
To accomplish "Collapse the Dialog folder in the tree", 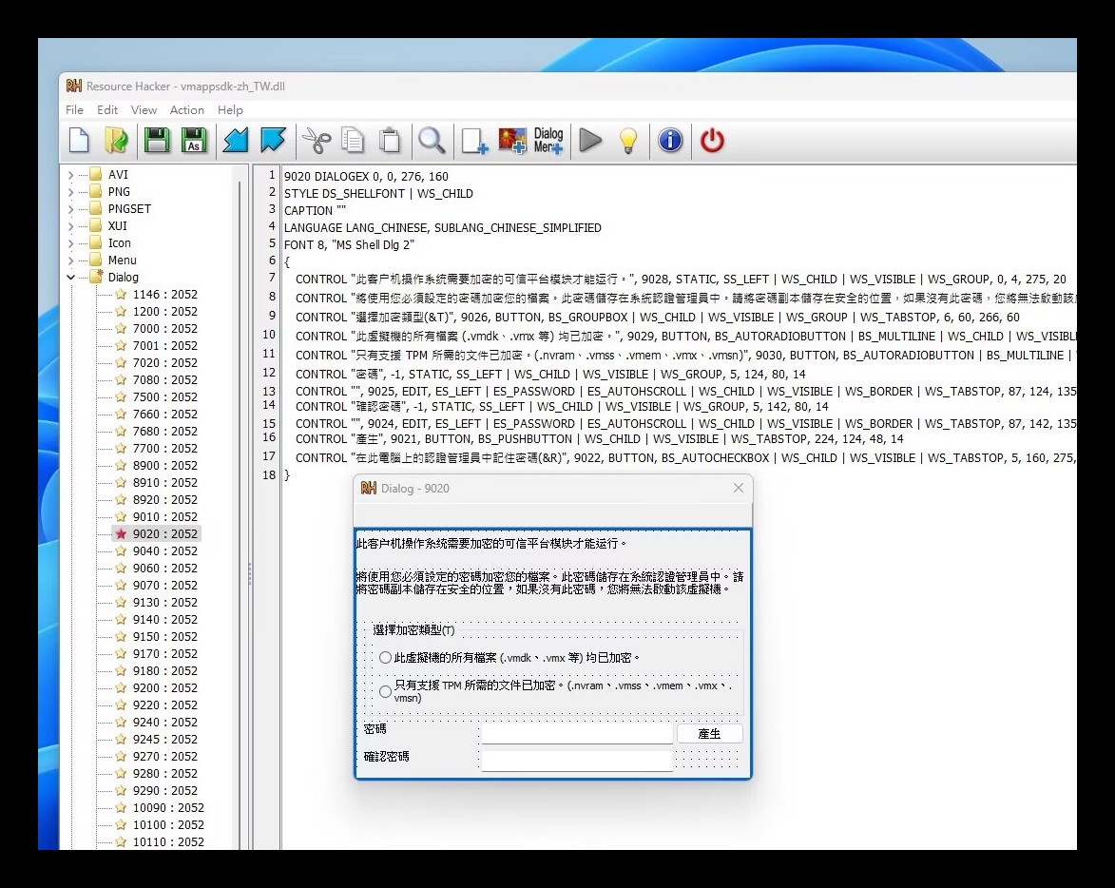I will 71,277.
